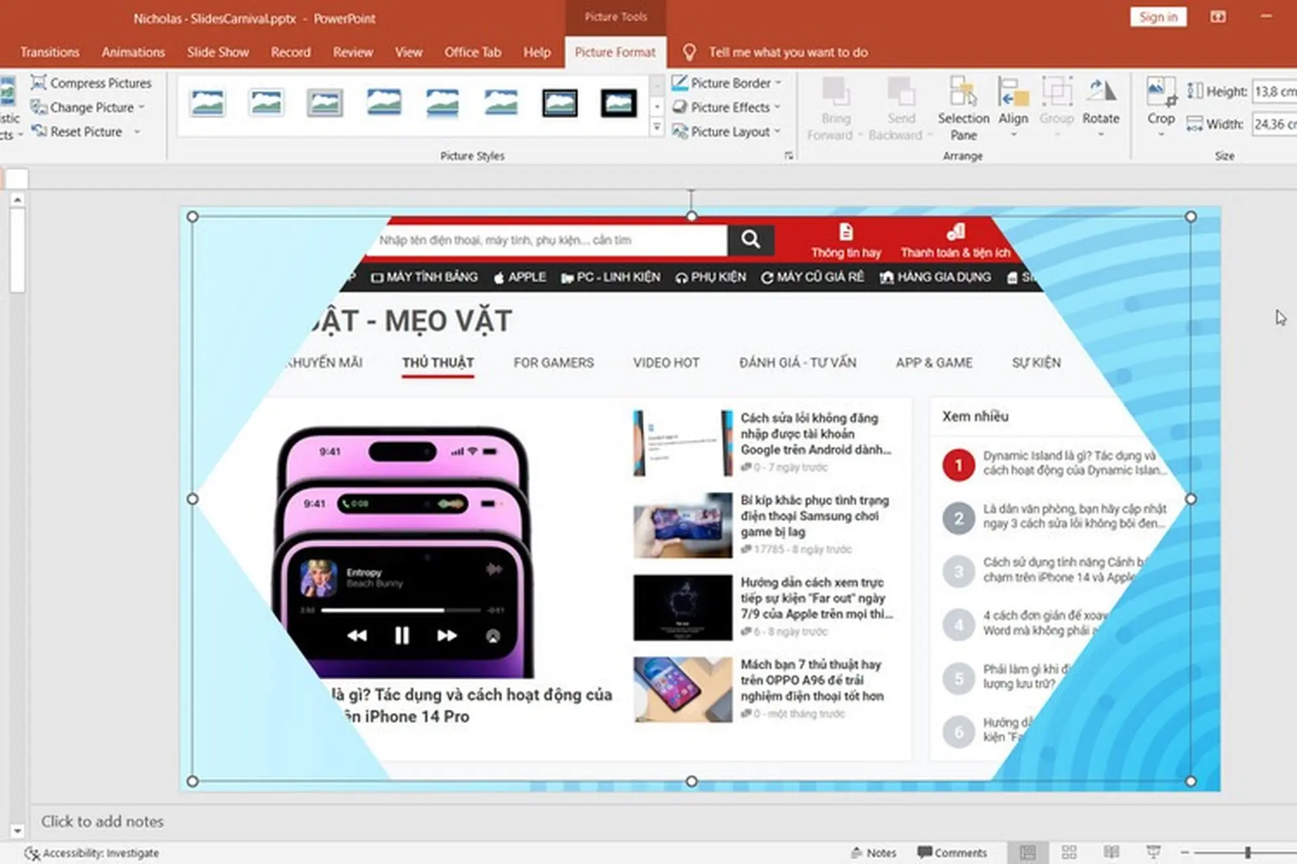Switch to the Animations tab
Viewport: 1297px width, 864px height.
point(132,52)
